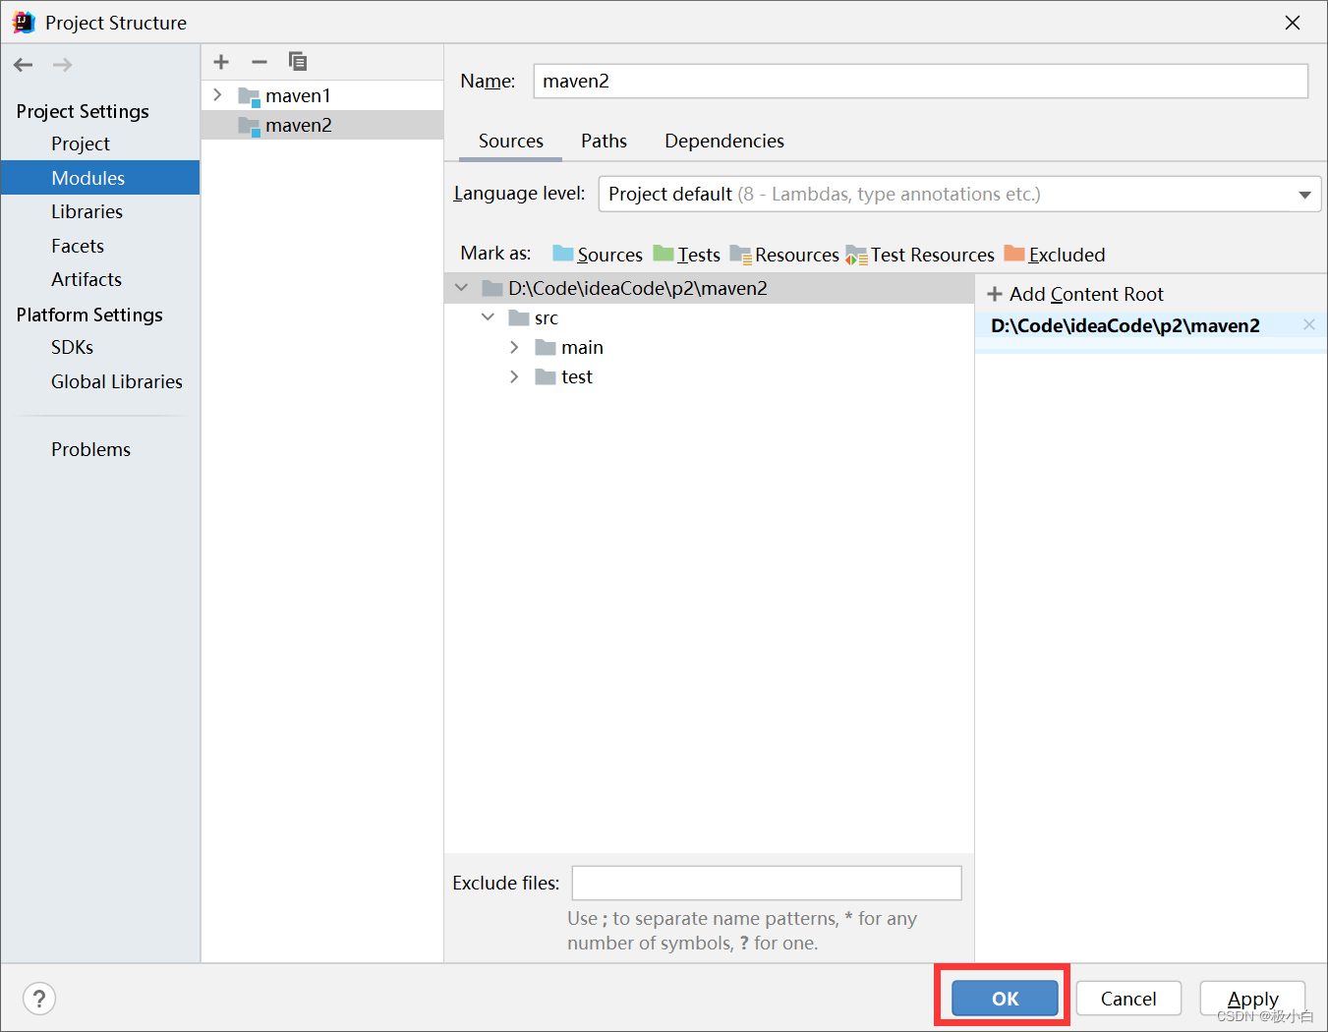Open the Language level dropdown
The height and width of the screenshot is (1032, 1328).
tap(959, 195)
